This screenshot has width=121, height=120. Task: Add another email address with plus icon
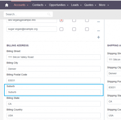click(99, 37)
